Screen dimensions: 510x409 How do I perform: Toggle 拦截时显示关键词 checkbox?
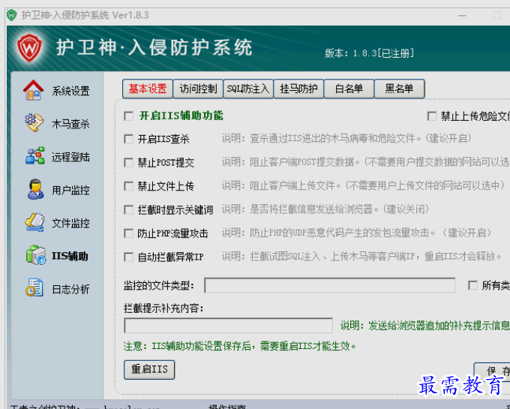(x=129, y=210)
